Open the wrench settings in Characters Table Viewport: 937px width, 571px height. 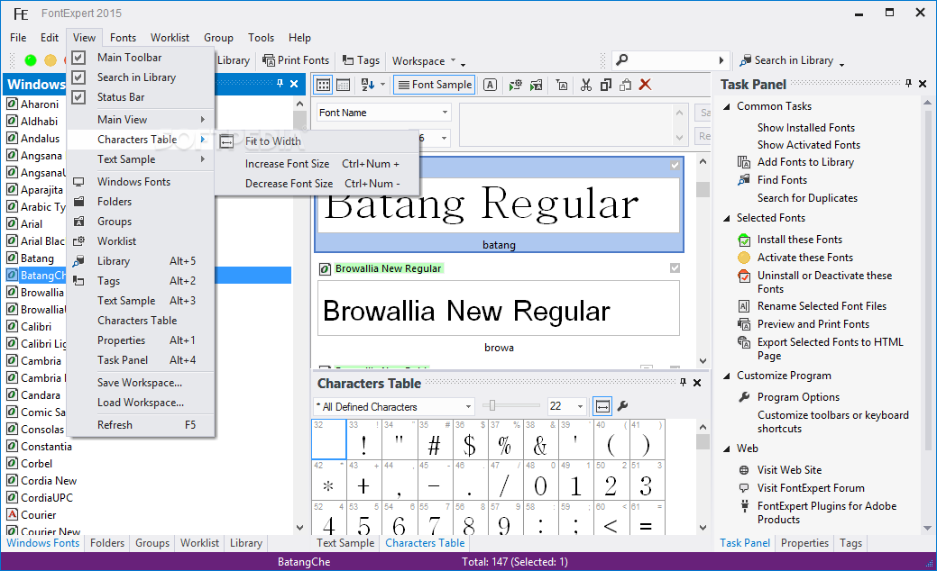click(x=622, y=406)
